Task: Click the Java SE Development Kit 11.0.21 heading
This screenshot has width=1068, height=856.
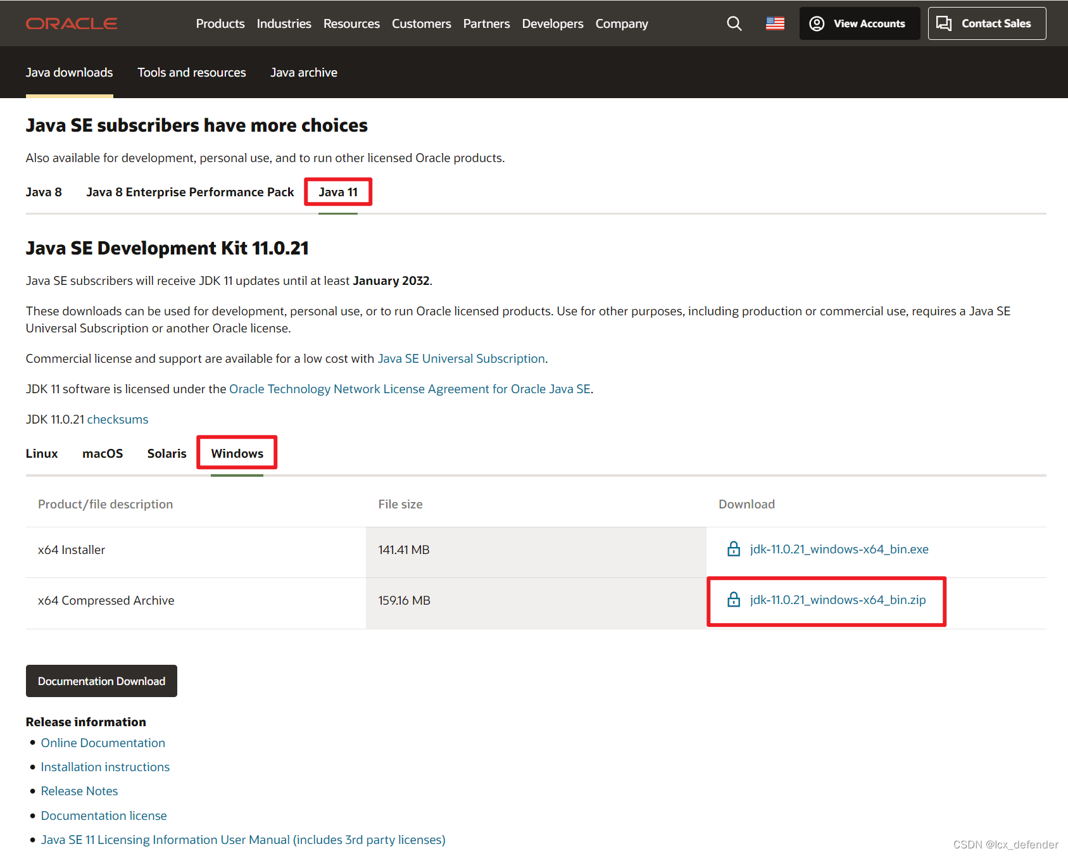Action: 167,248
